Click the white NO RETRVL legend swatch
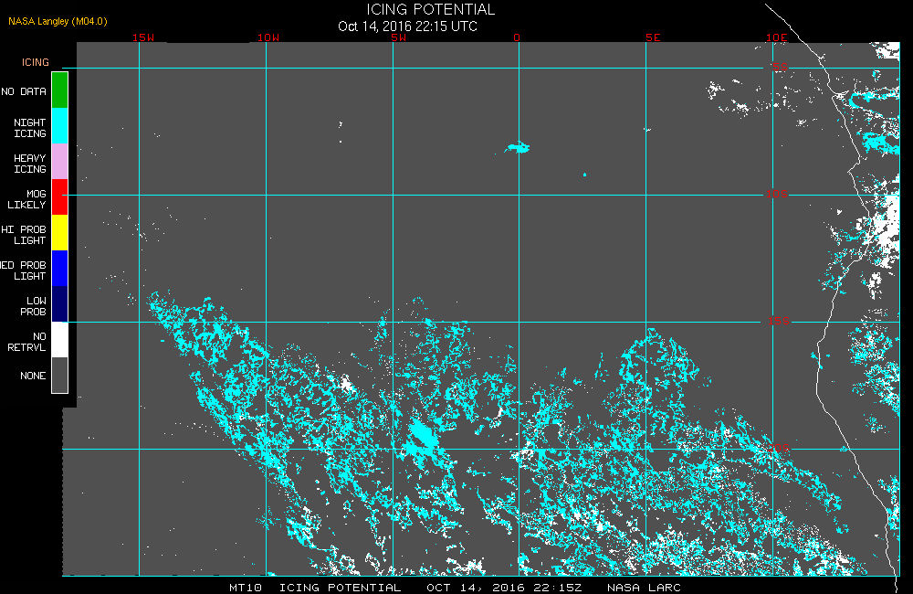The image size is (913, 594). point(60,339)
